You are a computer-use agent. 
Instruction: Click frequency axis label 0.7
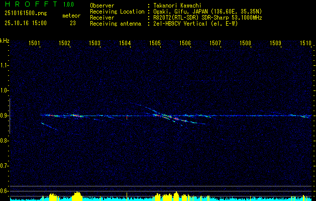point(4,166)
